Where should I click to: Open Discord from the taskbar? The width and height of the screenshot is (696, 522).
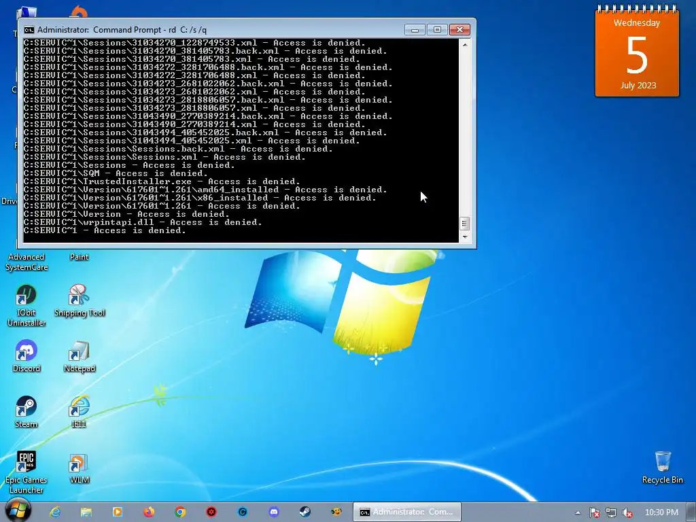pyautogui.click(x=274, y=512)
